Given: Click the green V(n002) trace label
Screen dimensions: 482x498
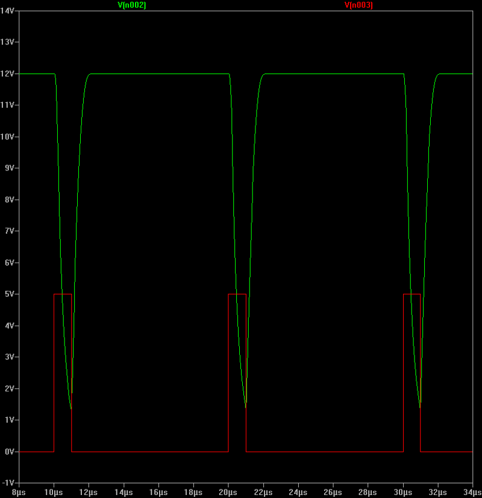Looking at the screenshot, I should pyautogui.click(x=131, y=5).
